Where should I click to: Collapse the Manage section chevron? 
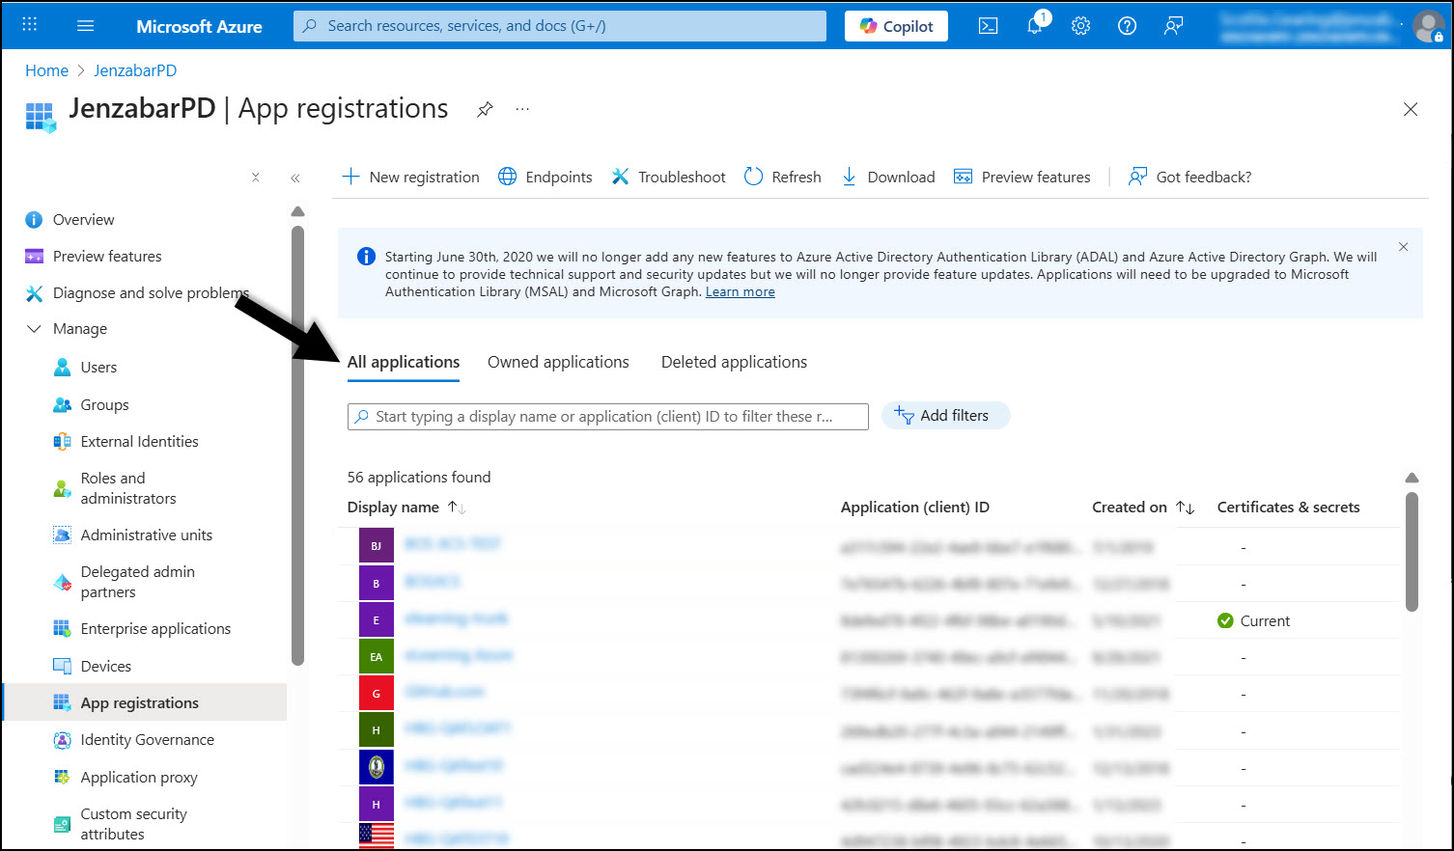(x=35, y=328)
